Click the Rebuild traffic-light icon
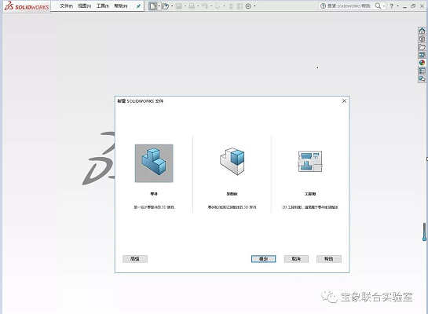The width and height of the screenshot is (428, 314). pyautogui.click(x=231, y=6)
